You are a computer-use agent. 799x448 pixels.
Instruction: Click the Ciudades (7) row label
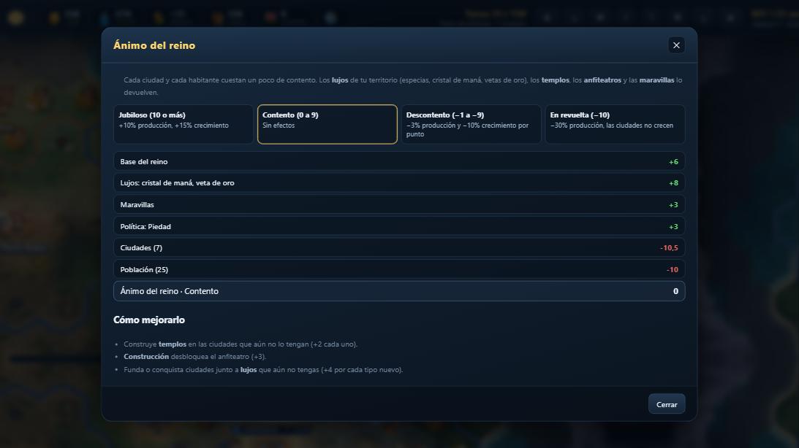point(141,248)
